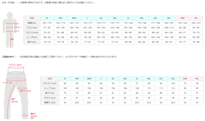205x121 pixels.
Task: Click the 'わたり THIGH' label on the pants diagram
Action: (x=25, y=91)
